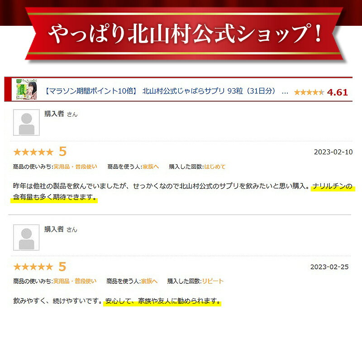Click the review date 2023-02-25
Viewport: 362px width, 339px height.
point(329,267)
